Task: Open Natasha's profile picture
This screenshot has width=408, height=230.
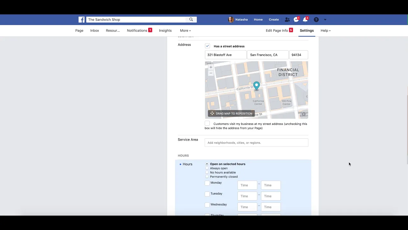Action: 231,19
